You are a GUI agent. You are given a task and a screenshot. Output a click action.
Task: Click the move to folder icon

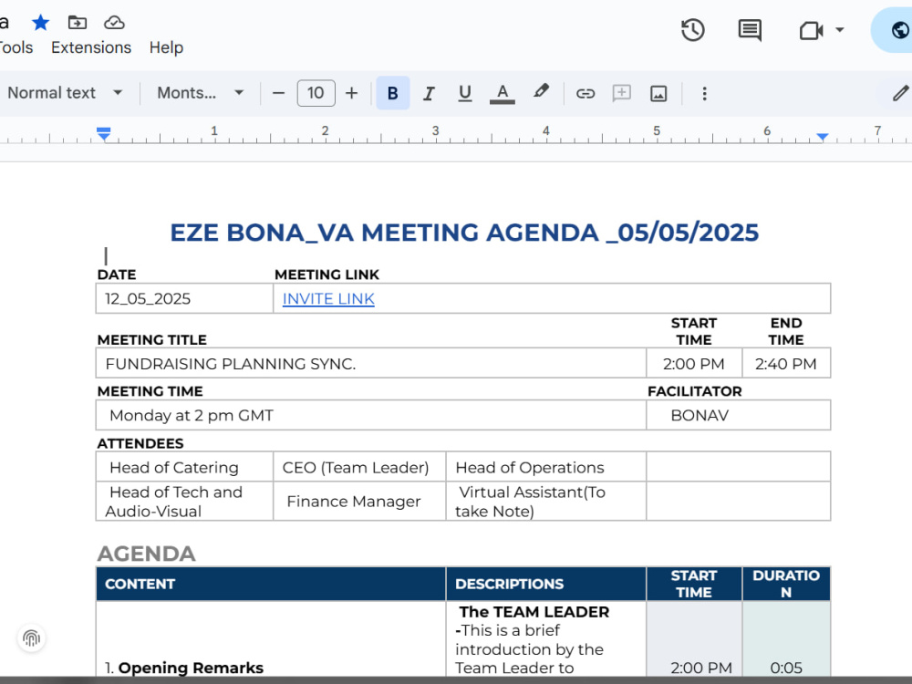pos(78,23)
